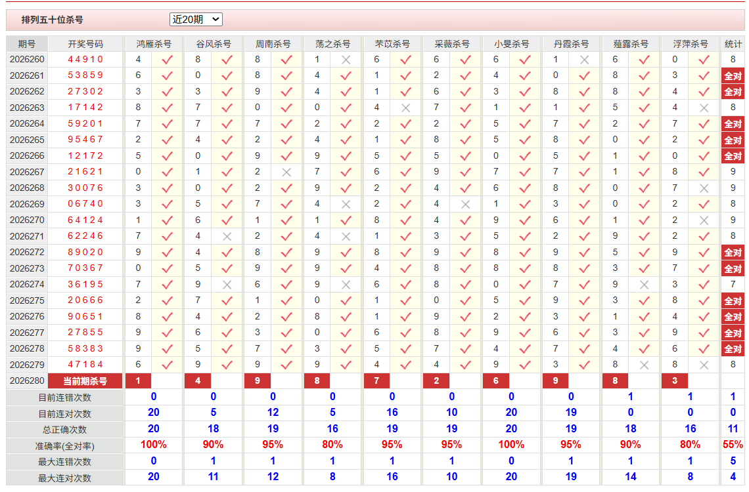Click the X mark for 浮萍杀号 in row 2026279
The image size is (749, 492).
pyautogui.click(x=704, y=365)
